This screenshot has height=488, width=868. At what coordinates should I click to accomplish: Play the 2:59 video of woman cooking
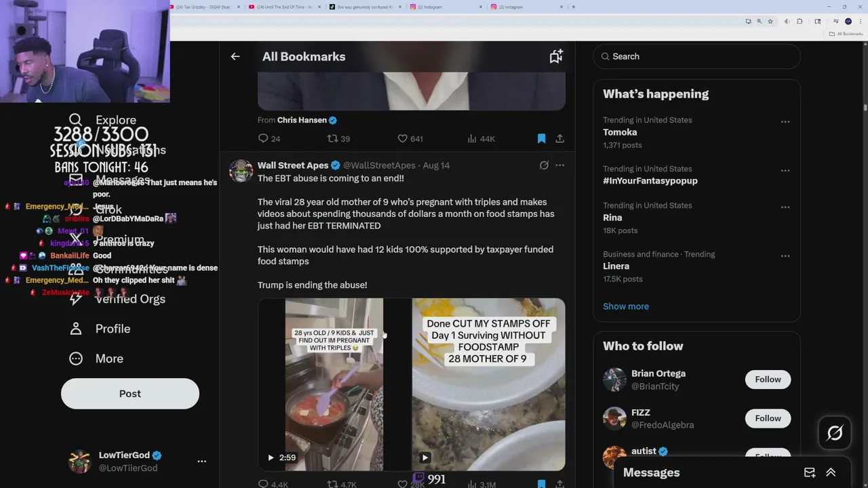pos(334,384)
